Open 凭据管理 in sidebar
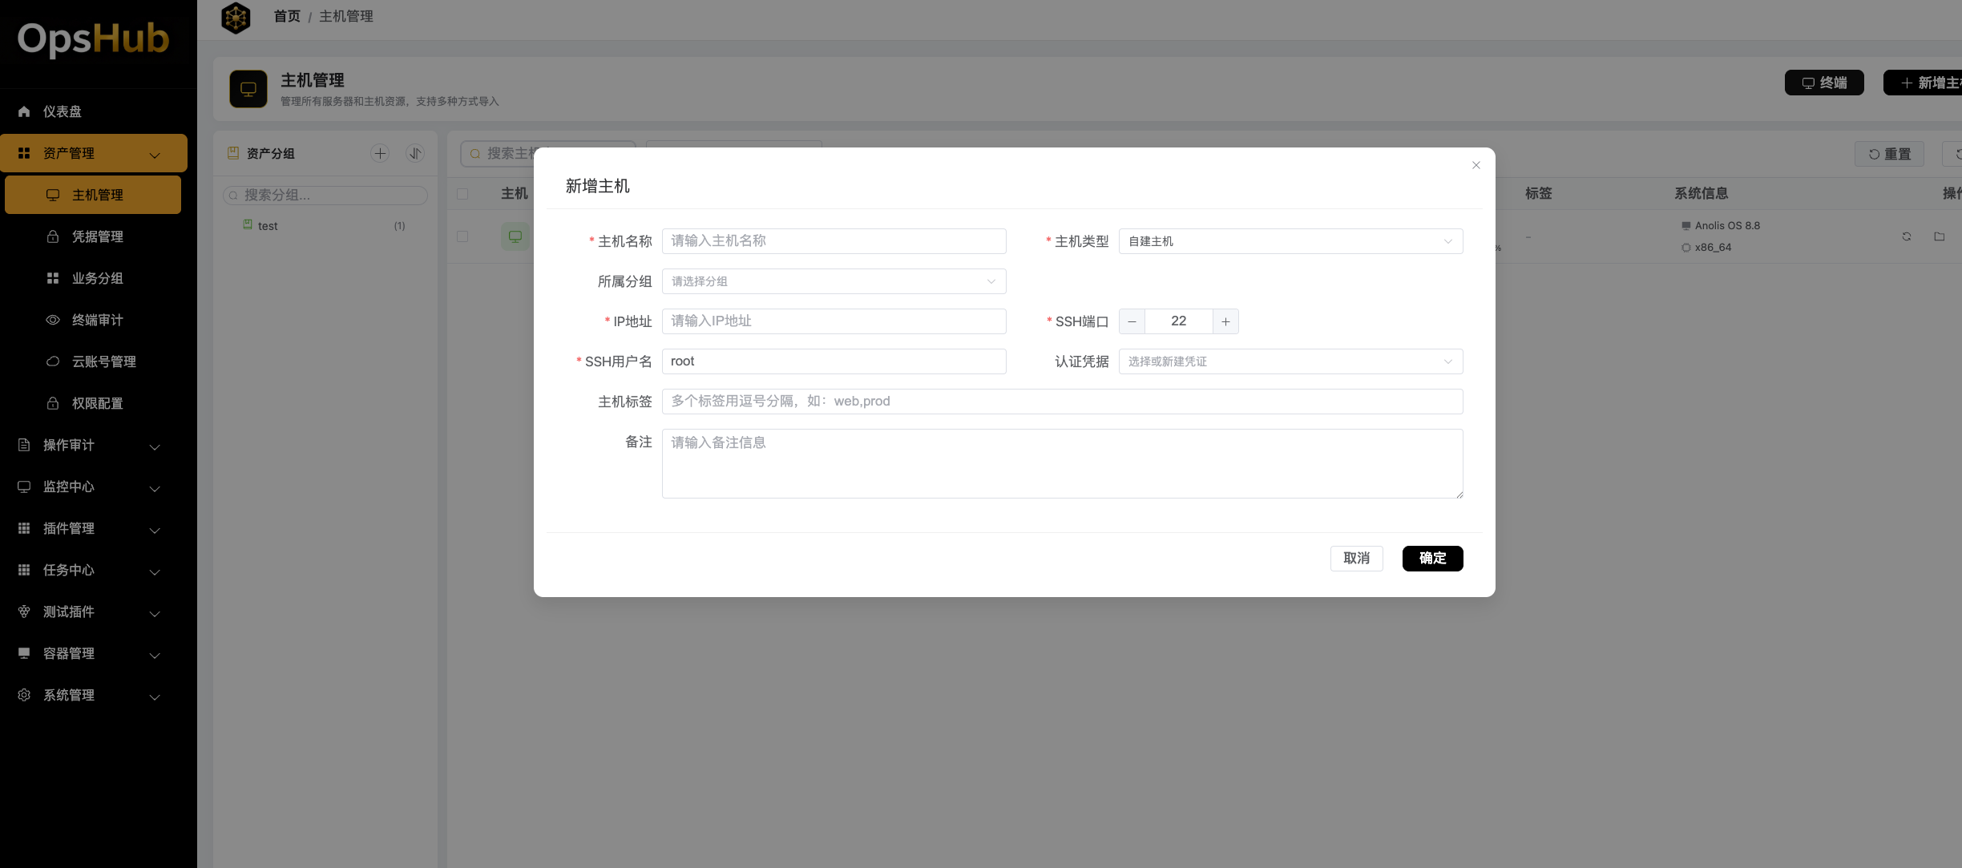The image size is (1962, 868). pyautogui.click(x=97, y=236)
